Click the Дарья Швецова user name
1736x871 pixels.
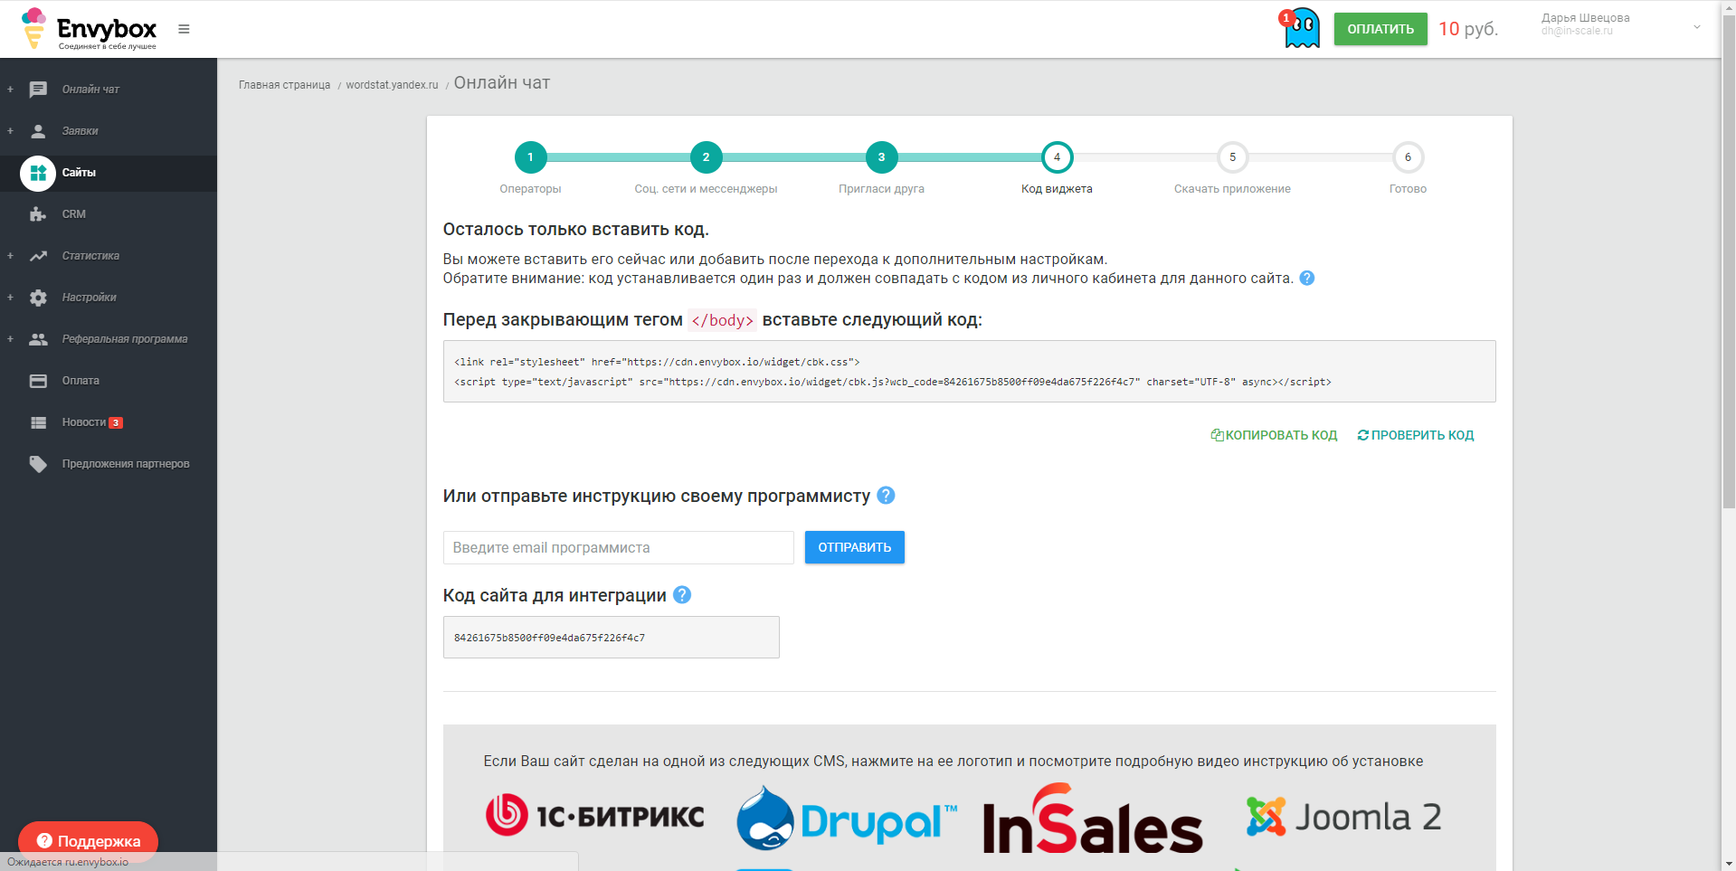(x=1585, y=18)
